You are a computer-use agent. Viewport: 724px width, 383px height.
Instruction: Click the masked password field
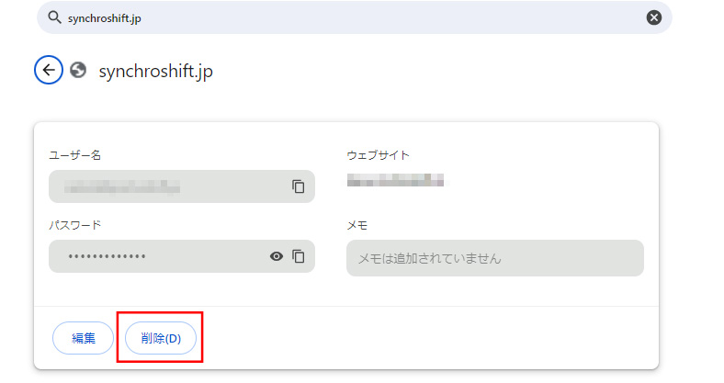coord(182,256)
